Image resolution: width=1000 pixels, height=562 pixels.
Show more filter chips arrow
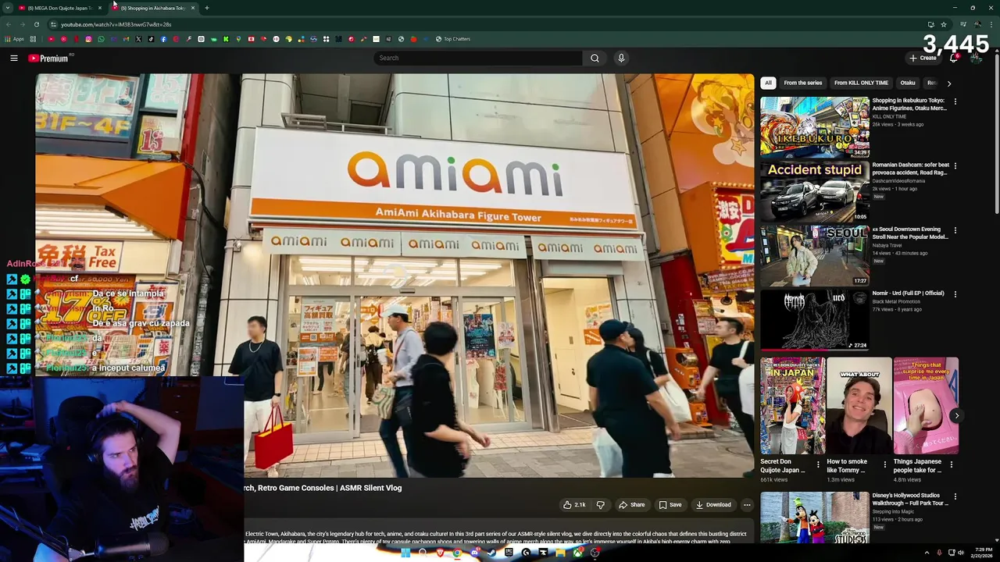click(949, 83)
